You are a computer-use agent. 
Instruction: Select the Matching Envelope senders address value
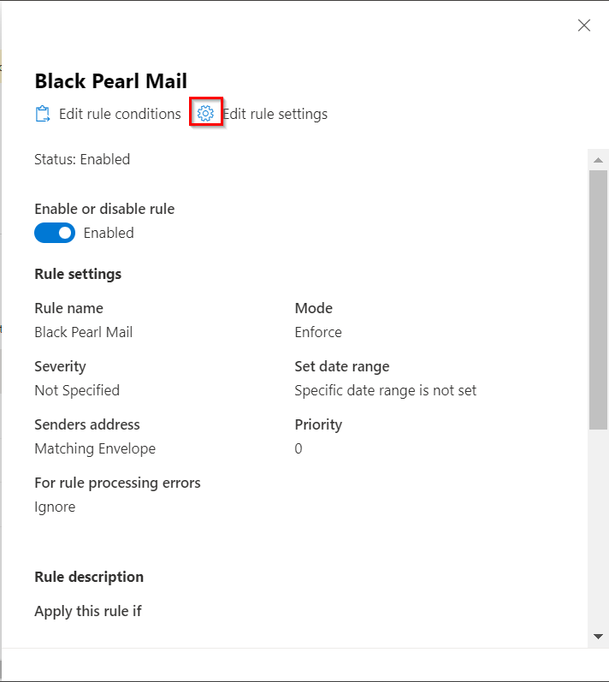(95, 448)
